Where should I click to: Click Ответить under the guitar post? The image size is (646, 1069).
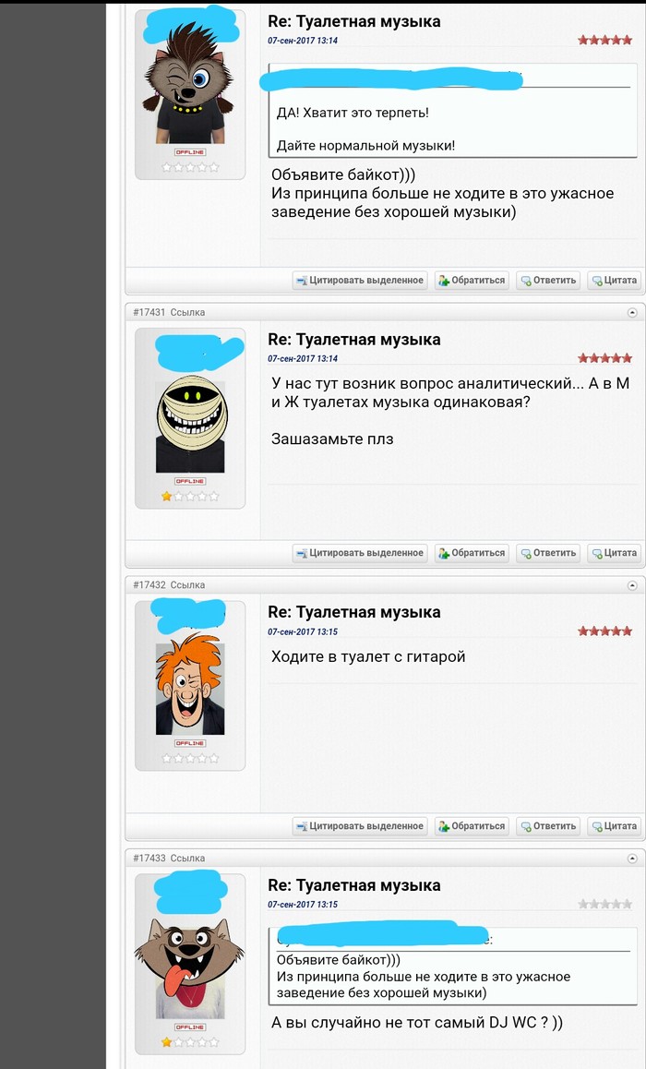[548, 825]
